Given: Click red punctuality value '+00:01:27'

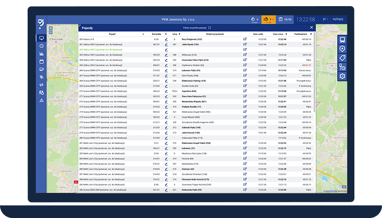Looking at the screenshot, I should pyautogui.click(x=306, y=65).
